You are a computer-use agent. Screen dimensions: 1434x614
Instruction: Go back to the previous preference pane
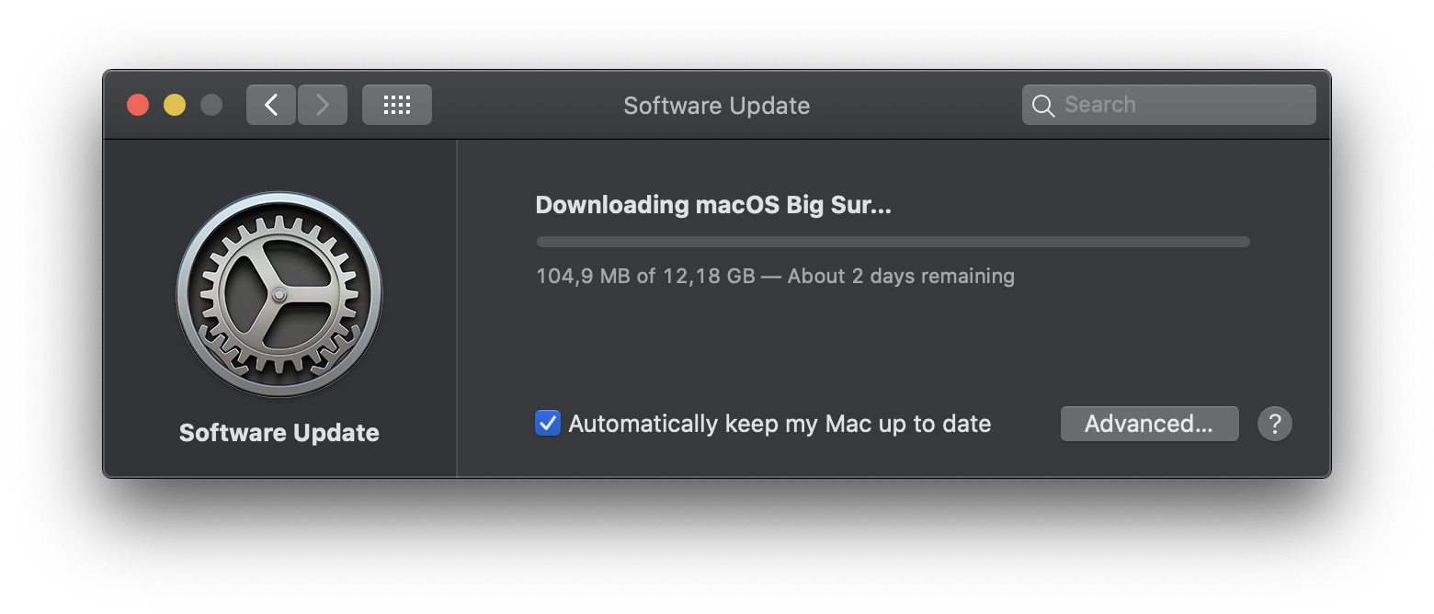(271, 105)
